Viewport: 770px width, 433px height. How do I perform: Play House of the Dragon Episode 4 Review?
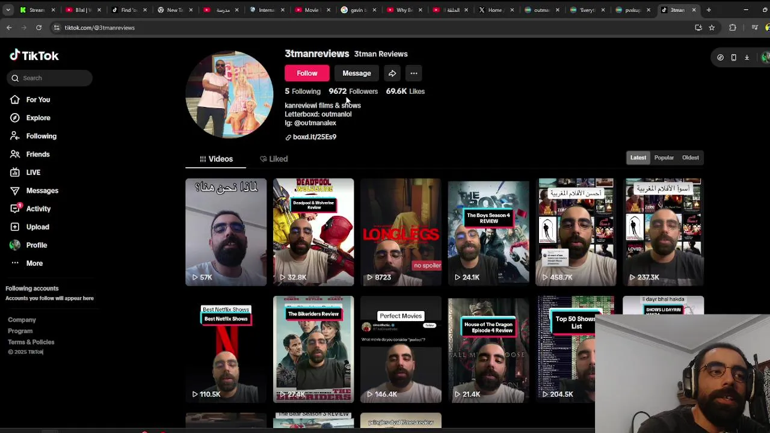pyautogui.click(x=488, y=349)
